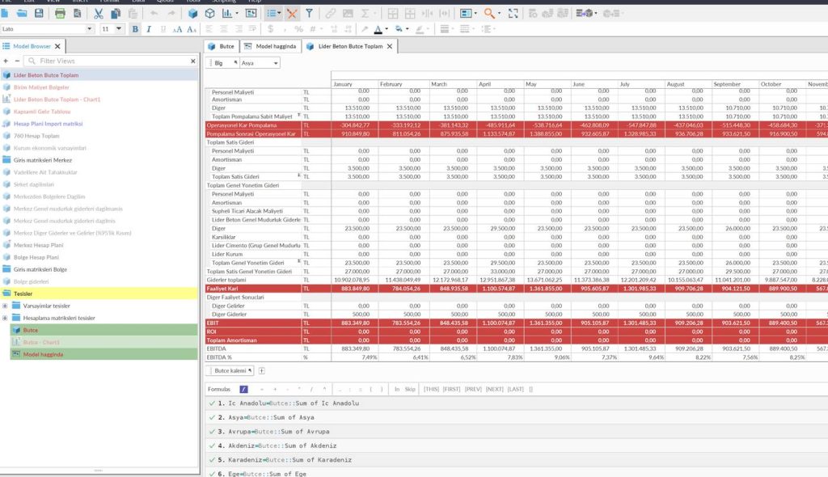Screen dimensions: 828x477
Task: Click the wireframe cube outline icon
Action: pos(209,13)
